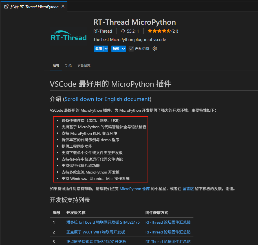This screenshot has width=258, height=245.
Task: Expand the dropdown arrow on 卸载 button
Action: 122,48
